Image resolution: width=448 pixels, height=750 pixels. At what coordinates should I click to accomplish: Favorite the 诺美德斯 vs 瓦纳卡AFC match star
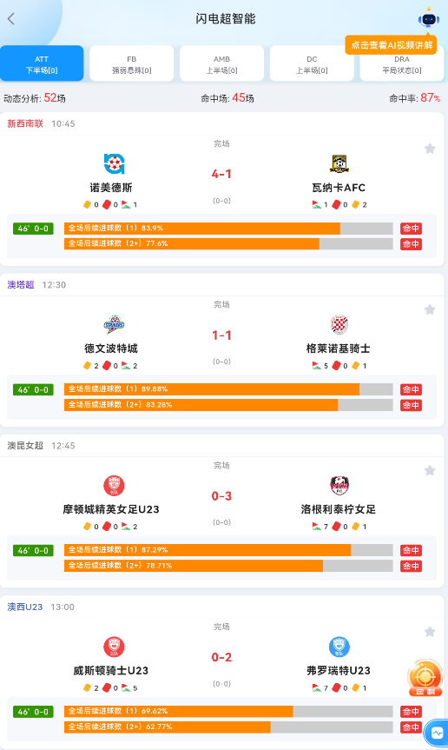[430, 149]
